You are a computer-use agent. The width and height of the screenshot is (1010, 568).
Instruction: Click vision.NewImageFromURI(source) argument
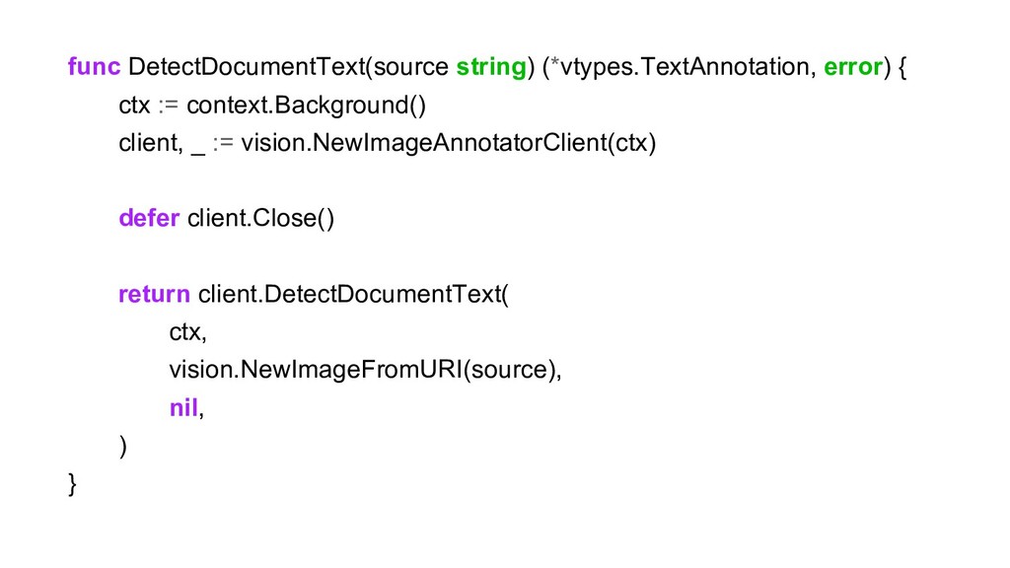pyautogui.click(x=363, y=370)
